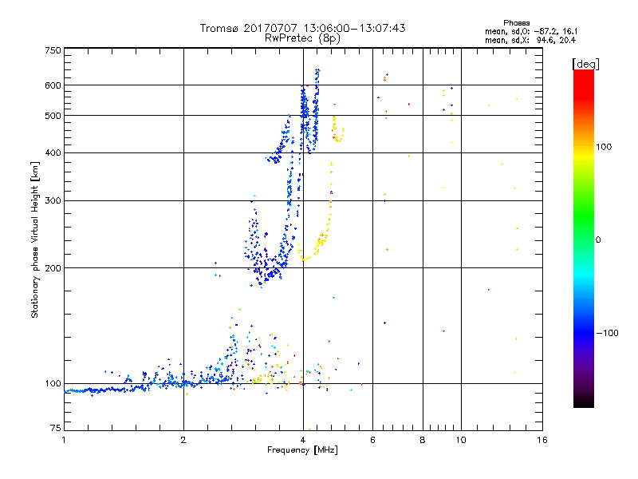The width and height of the screenshot is (638, 479).
Task: Click the black bottom of the colorbar
Action: click(584, 402)
